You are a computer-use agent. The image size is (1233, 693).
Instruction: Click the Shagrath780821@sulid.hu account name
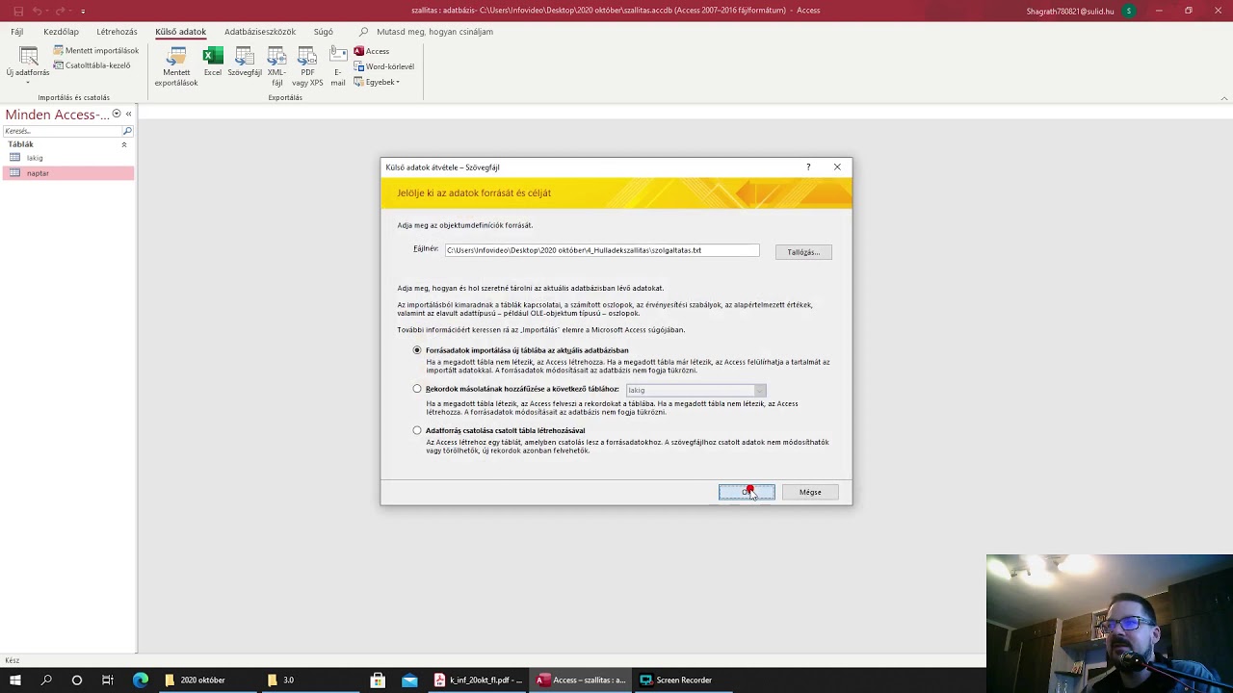1071,11
